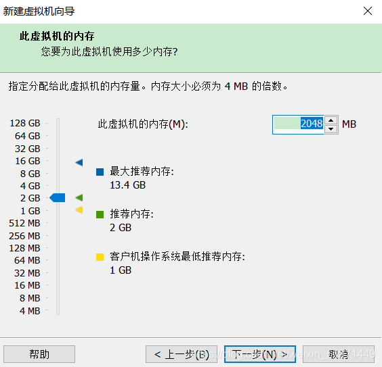This screenshot has height=367, width=382.
Task: Click the green recommended memory arrow marker
Action: pyautogui.click(x=79, y=197)
